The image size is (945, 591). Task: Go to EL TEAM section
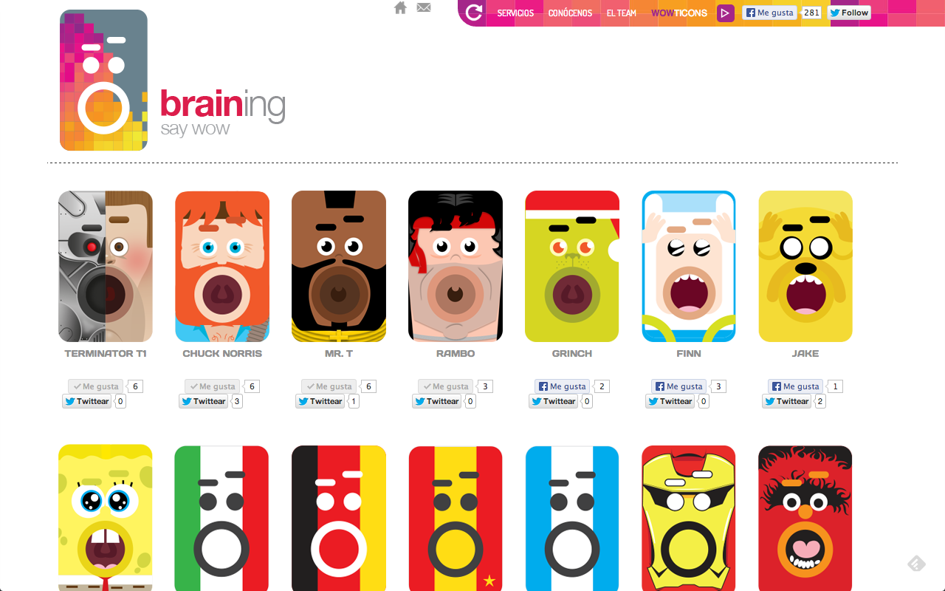(x=621, y=13)
